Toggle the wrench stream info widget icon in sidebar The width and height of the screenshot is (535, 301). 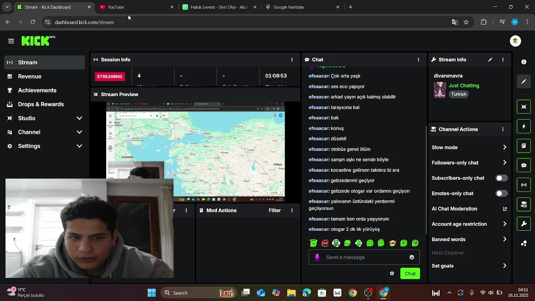click(524, 224)
